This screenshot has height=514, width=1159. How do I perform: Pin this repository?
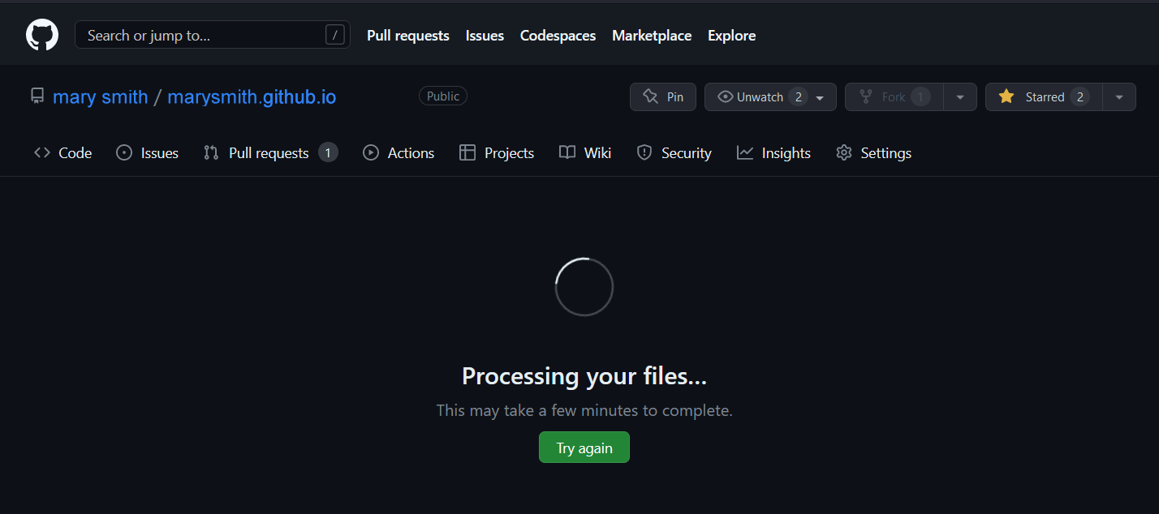pos(663,97)
